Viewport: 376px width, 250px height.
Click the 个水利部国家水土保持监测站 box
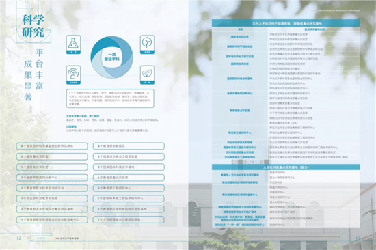click(129, 219)
